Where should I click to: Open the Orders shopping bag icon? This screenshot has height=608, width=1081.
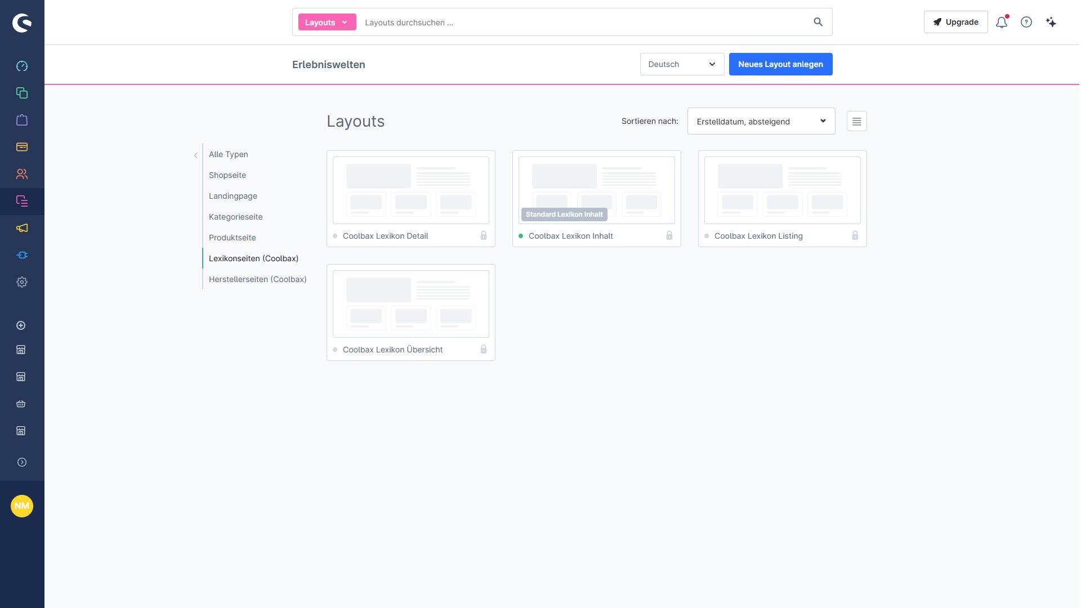point(22,120)
